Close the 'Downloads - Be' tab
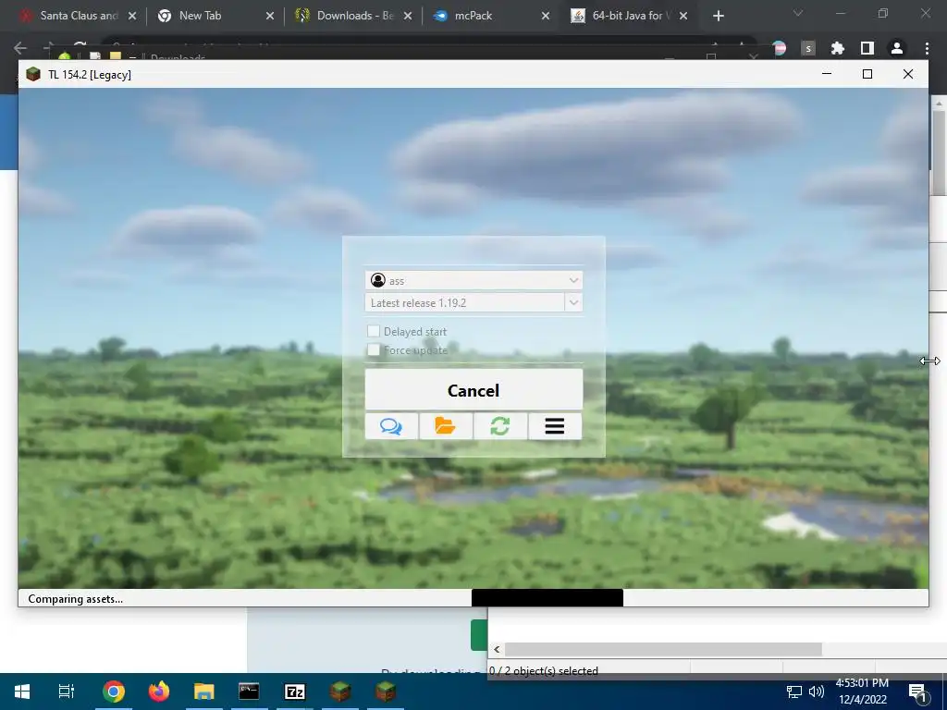The width and height of the screenshot is (947, 710). click(408, 16)
